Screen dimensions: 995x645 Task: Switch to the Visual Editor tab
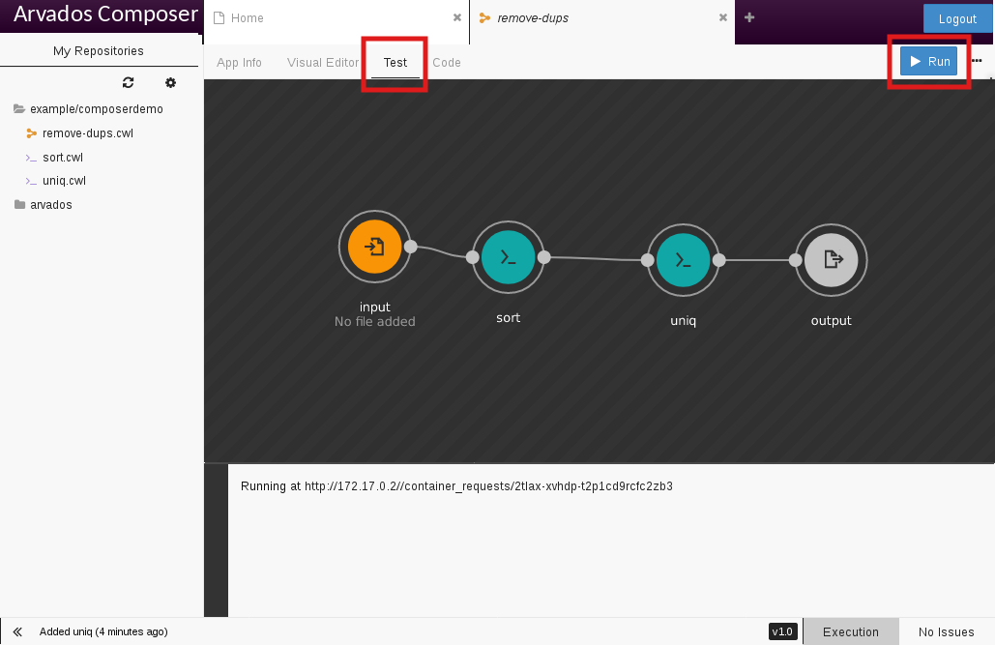(323, 63)
